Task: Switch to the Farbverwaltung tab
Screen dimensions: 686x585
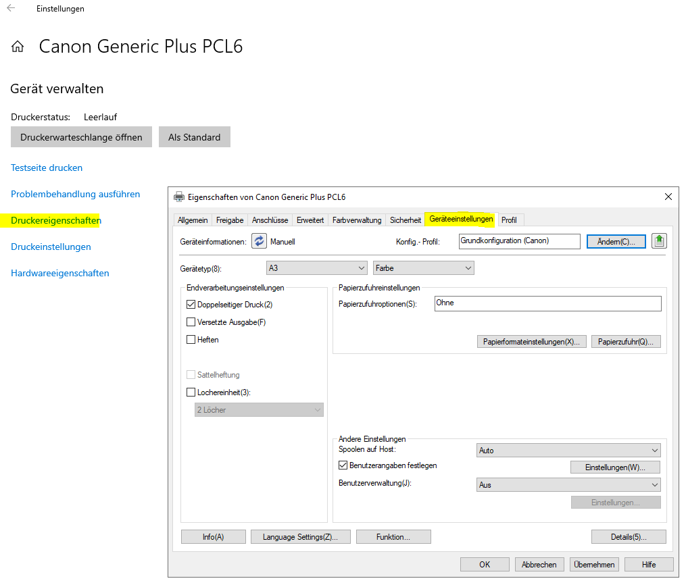Action: click(357, 220)
